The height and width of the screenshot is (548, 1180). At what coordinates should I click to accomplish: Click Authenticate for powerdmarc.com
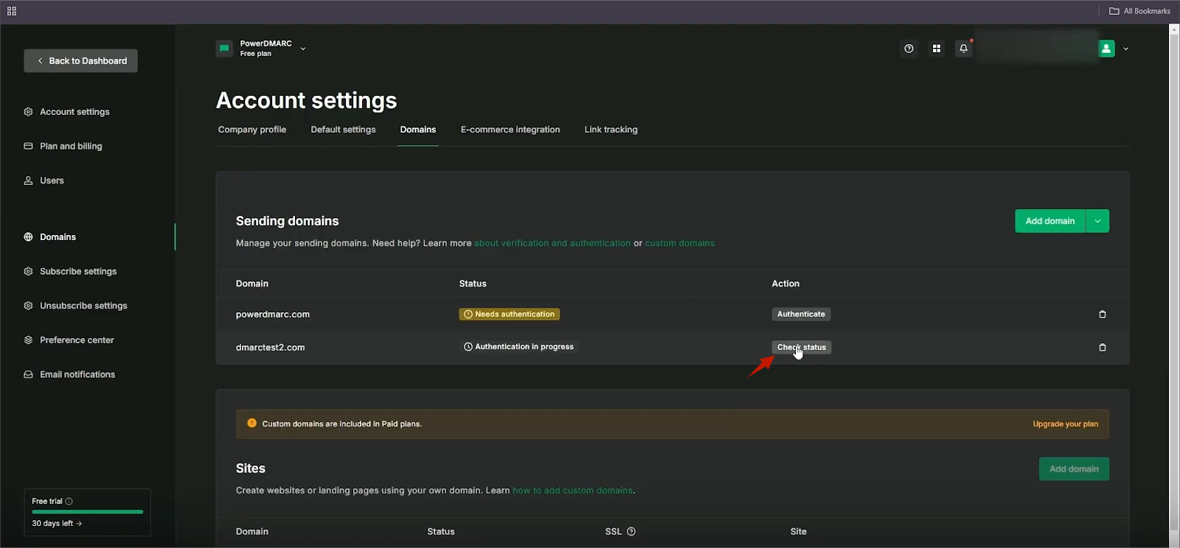coord(801,315)
